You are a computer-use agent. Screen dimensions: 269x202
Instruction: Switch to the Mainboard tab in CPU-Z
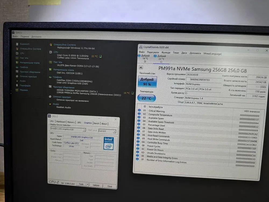[x=61, y=122]
